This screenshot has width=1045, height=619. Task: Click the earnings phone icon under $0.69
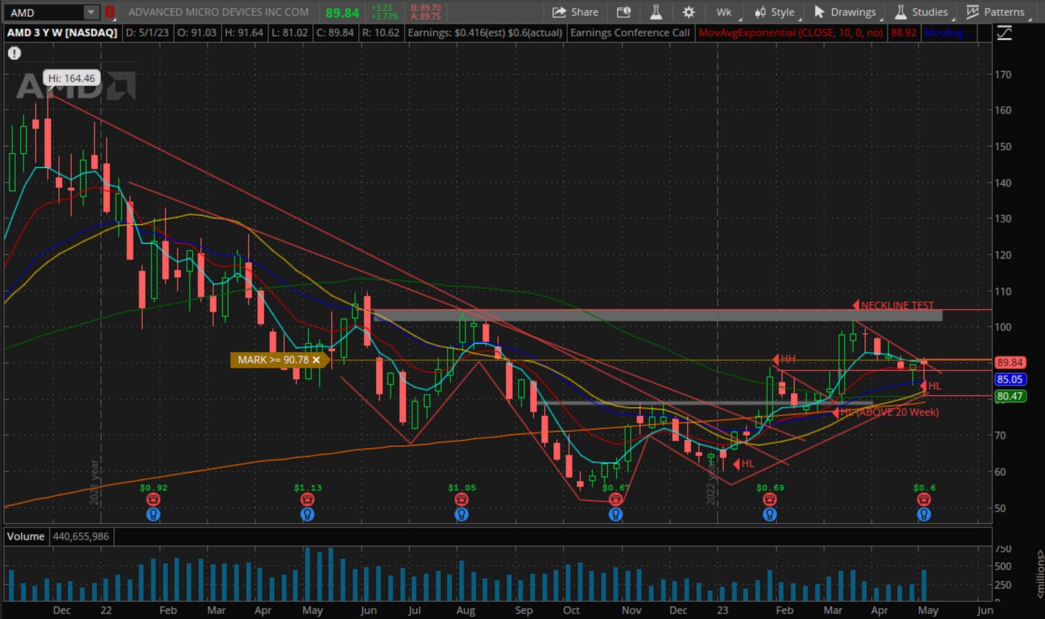click(769, 500)
